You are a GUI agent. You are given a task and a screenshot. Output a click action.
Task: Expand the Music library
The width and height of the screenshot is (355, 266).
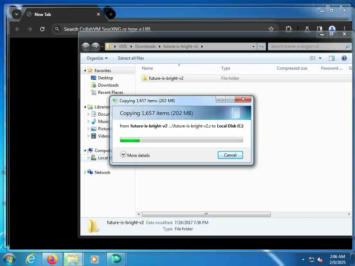point(88,122)
